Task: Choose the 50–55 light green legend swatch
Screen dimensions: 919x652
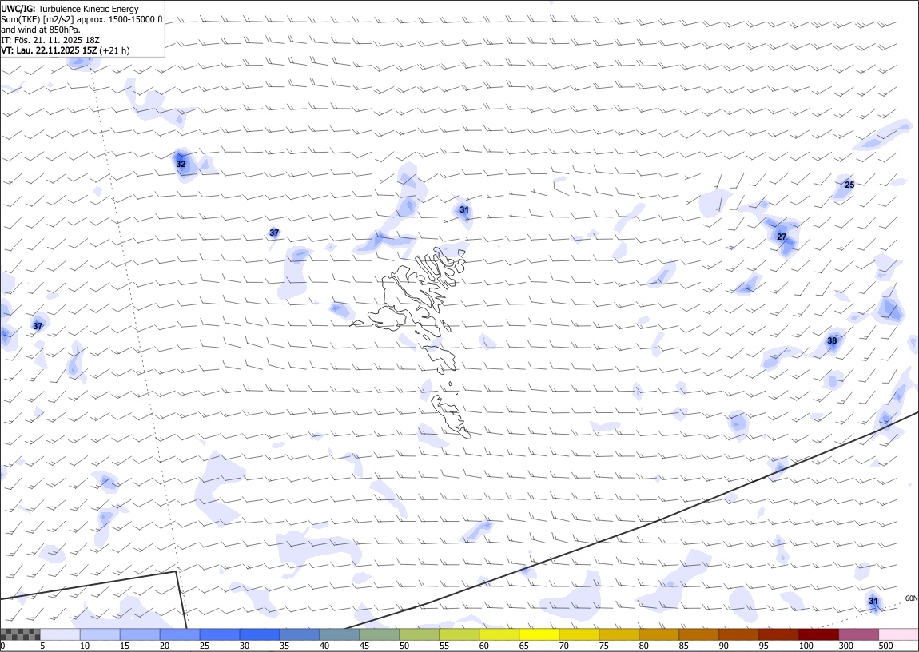Action: 419,634
